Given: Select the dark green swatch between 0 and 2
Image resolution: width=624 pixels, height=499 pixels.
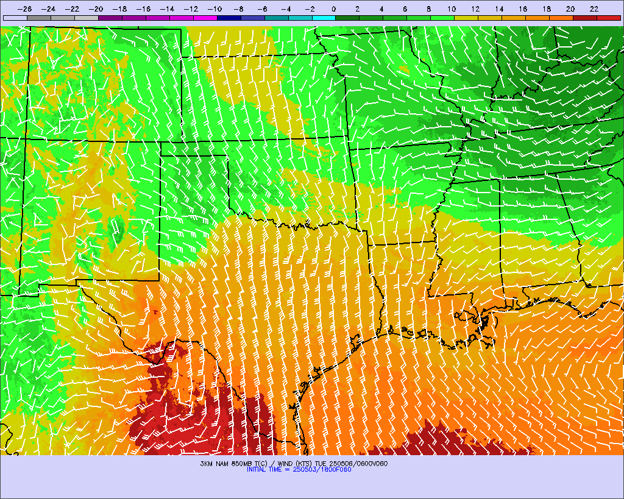Looking at the screenshot, I should tap(348, 18).
